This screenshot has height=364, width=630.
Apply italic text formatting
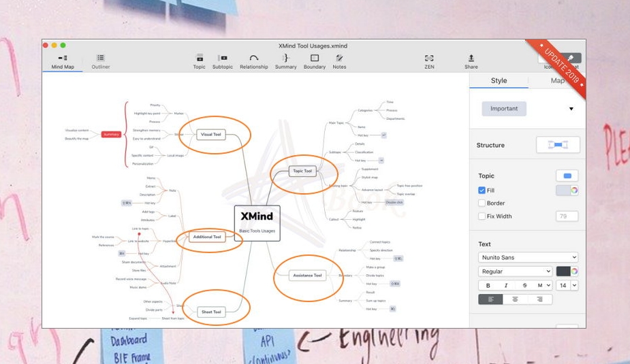(506, 285)
